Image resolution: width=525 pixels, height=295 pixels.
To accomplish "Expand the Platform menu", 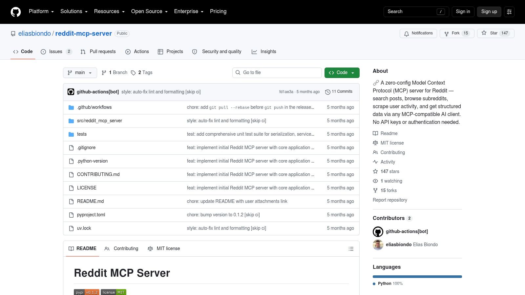I will (x=41, y=11).
